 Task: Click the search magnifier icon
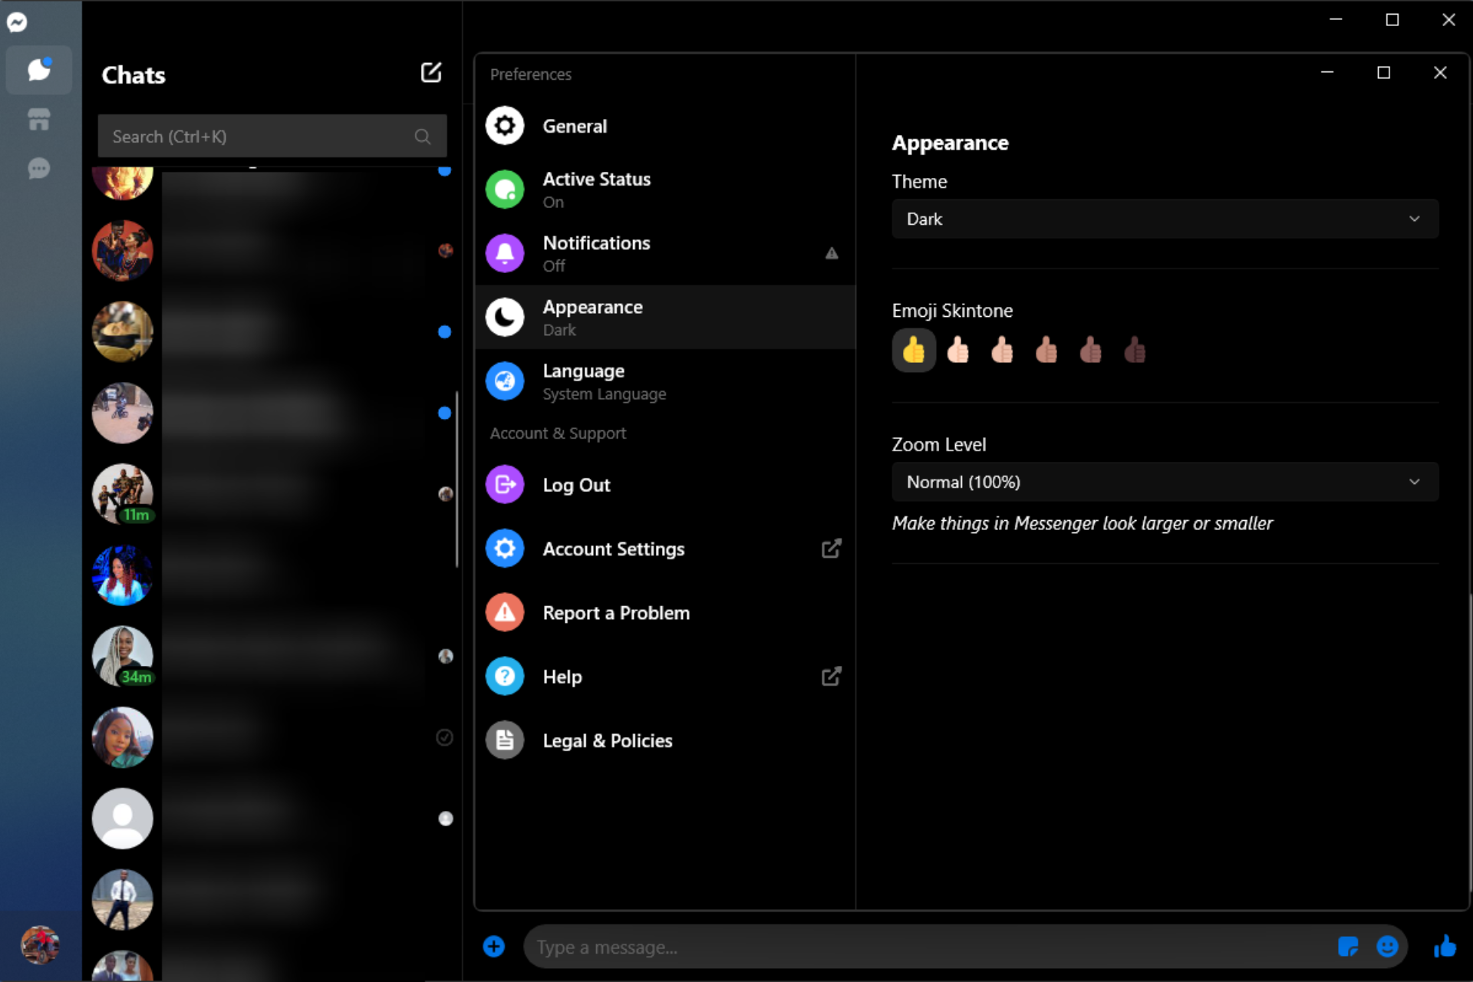pos(423,137)
